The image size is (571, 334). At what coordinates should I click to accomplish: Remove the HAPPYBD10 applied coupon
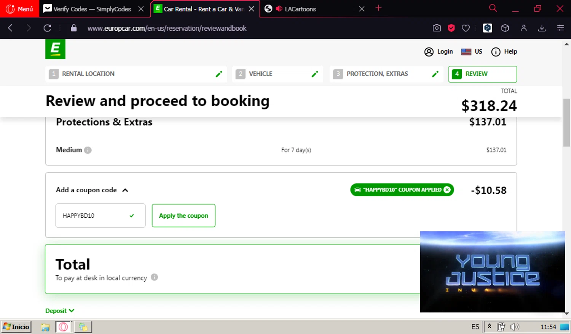coord(447,190)
